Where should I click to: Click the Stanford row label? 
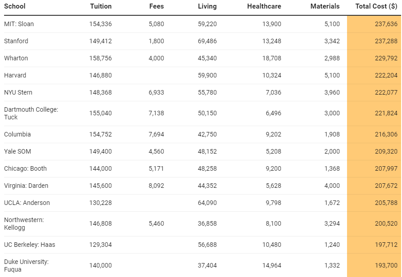coord(16,41)
